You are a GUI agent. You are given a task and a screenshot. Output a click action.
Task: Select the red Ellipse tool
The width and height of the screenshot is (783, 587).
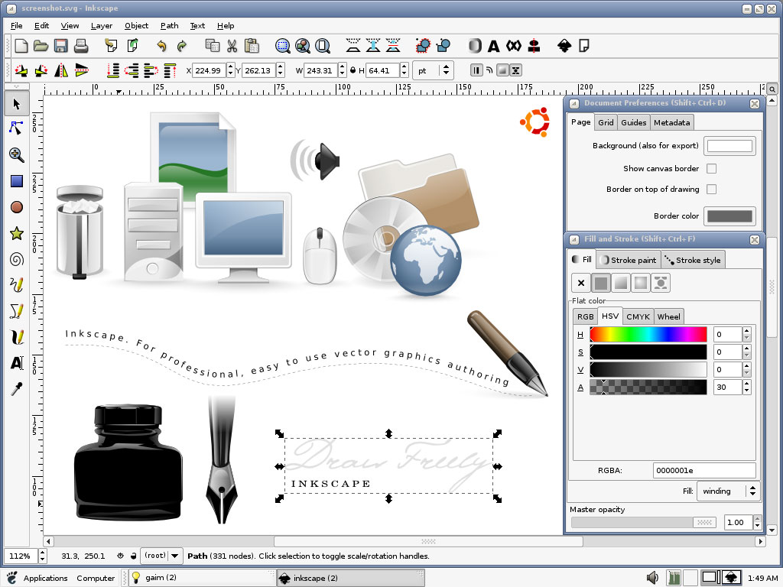pyautogui.click(x=17, y=207)
